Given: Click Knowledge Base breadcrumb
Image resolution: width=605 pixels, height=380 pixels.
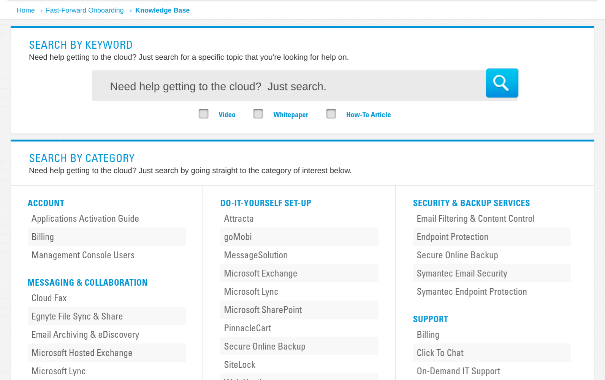Looking at the screenshot, I should 162,10.
